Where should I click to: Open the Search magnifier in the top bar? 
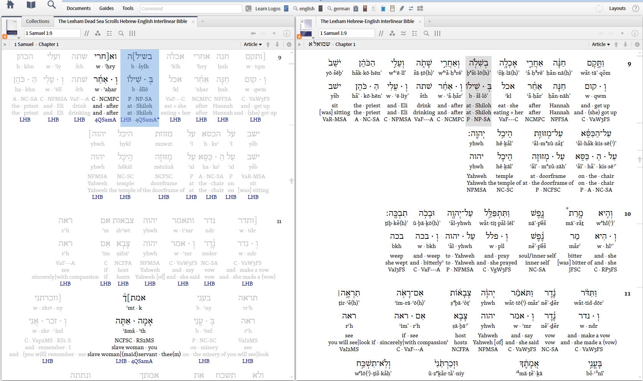[51, 5]
